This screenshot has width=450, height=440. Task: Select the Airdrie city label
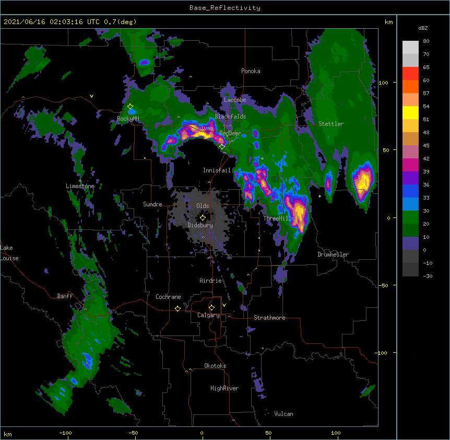tap(211, 281)
